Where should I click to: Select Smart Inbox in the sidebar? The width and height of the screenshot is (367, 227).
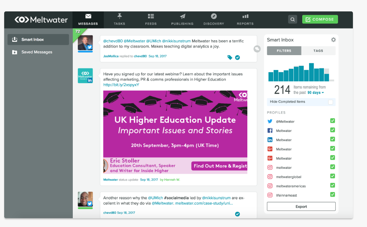point(38,40)
